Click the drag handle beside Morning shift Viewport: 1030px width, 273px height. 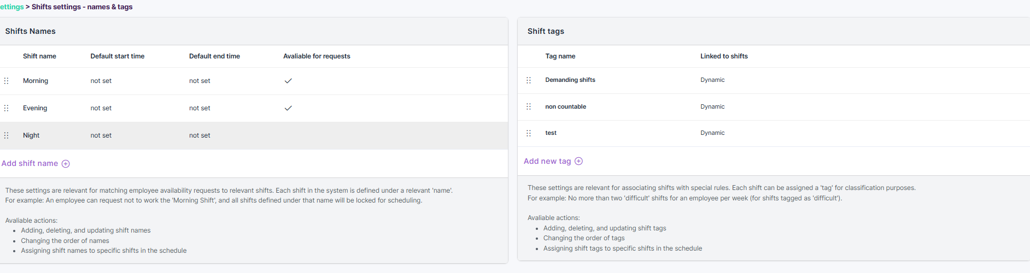click(x=7, y=81)
